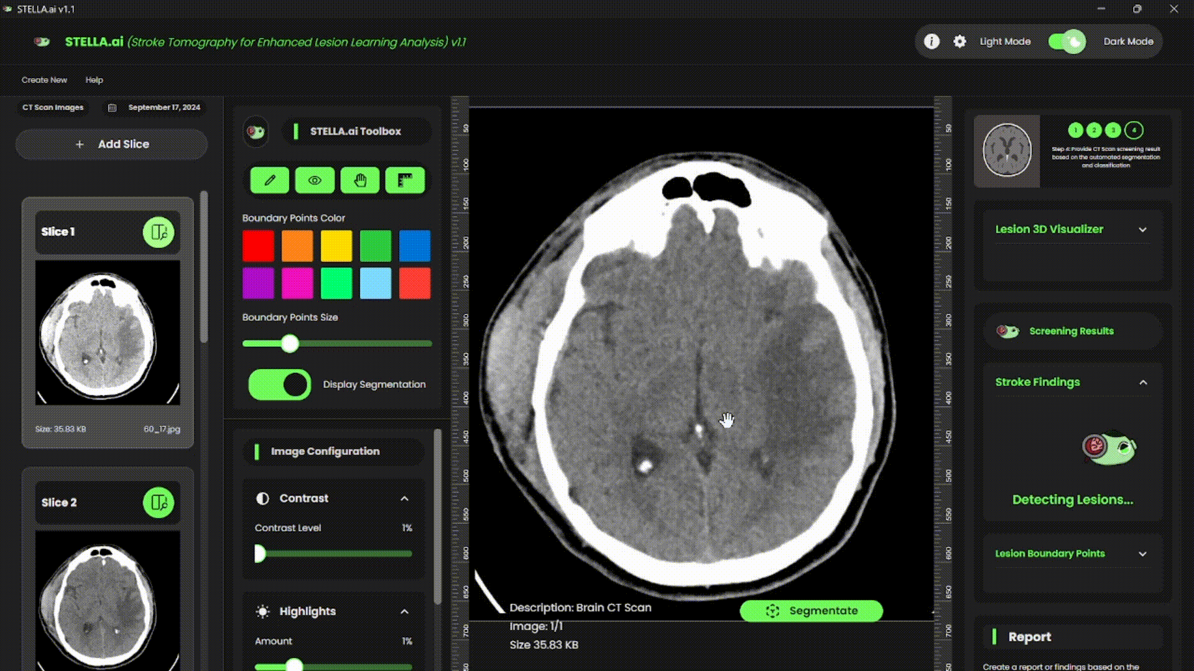Image resolution: width=1194 pixels, height=671 pixels.
Task: Open the info icon in header
Action: pos(931,42)
